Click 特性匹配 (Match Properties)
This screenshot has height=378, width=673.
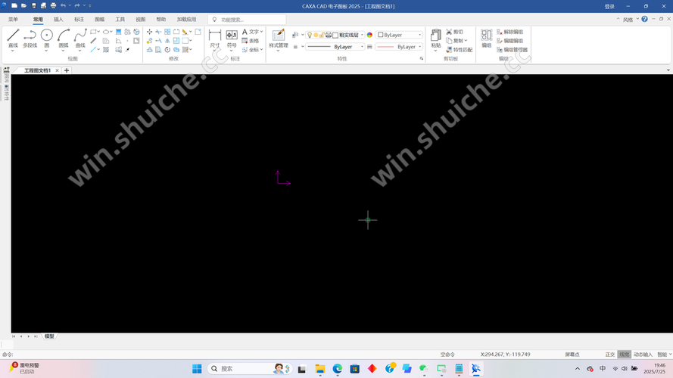click(x=459, y=50)
